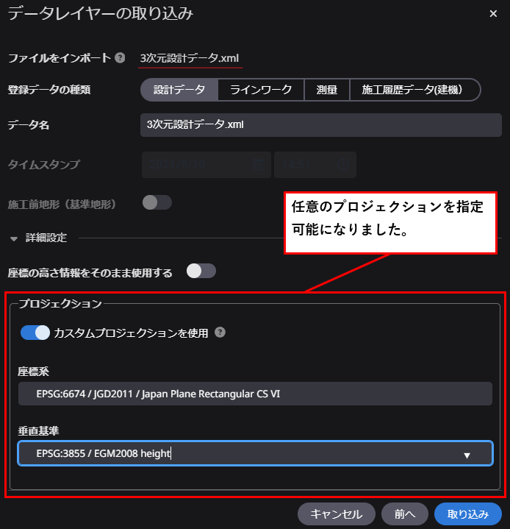Select 設計データ data type tab

pyautogui.click(x=179, y=90)
